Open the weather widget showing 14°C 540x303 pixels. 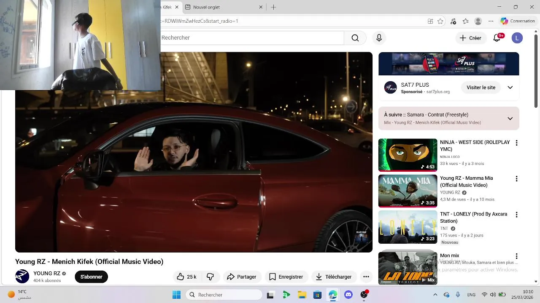pyautogui.click(x=19, y=295)
